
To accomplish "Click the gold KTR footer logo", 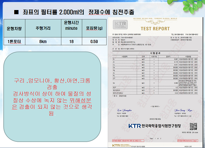I will (116, 145).
